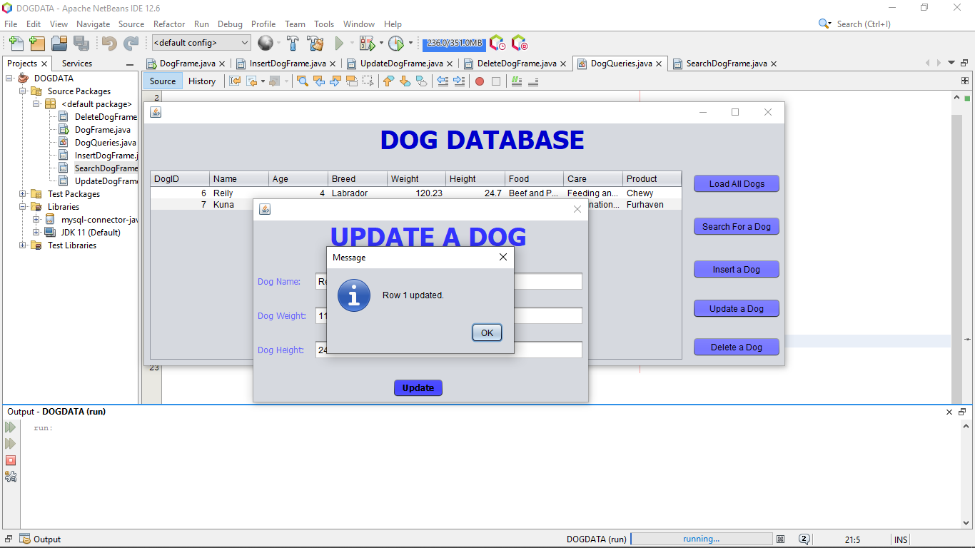
Task: Open the editor tabs list dropdown arrow
Action: click(951, 63)
